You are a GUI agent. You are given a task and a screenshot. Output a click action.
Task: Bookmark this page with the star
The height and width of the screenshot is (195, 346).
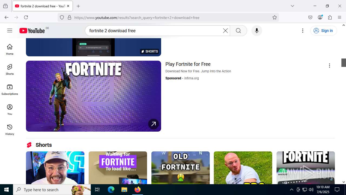pyautogui.click(x=275, y=17)
